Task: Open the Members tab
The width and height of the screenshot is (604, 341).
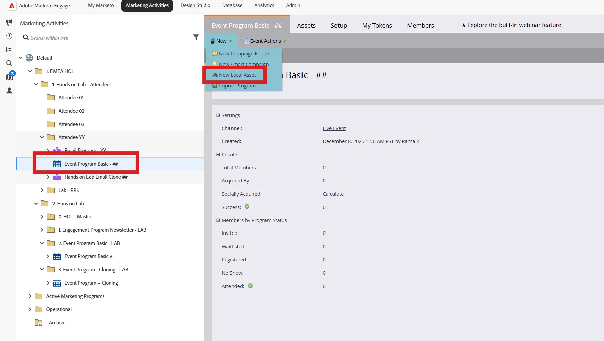Action: point(421,26)
